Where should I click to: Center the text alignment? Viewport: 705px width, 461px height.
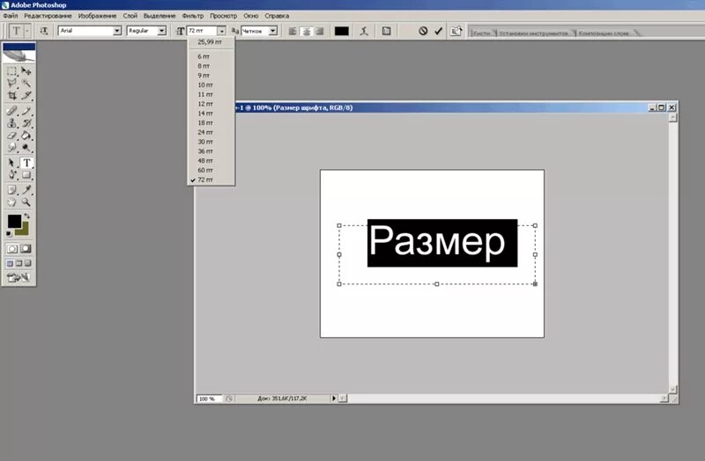click(x=306, y=31)
